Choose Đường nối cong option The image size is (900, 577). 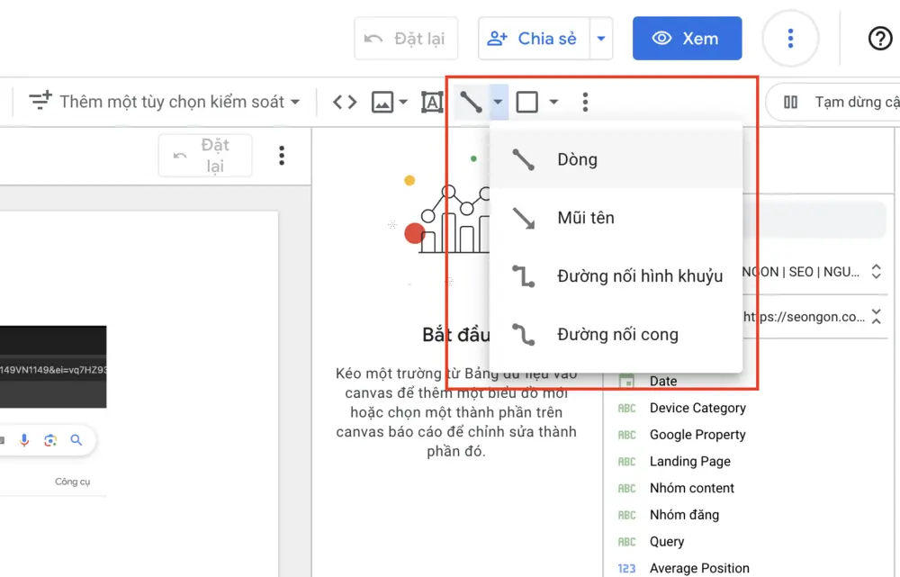(616, 334)
